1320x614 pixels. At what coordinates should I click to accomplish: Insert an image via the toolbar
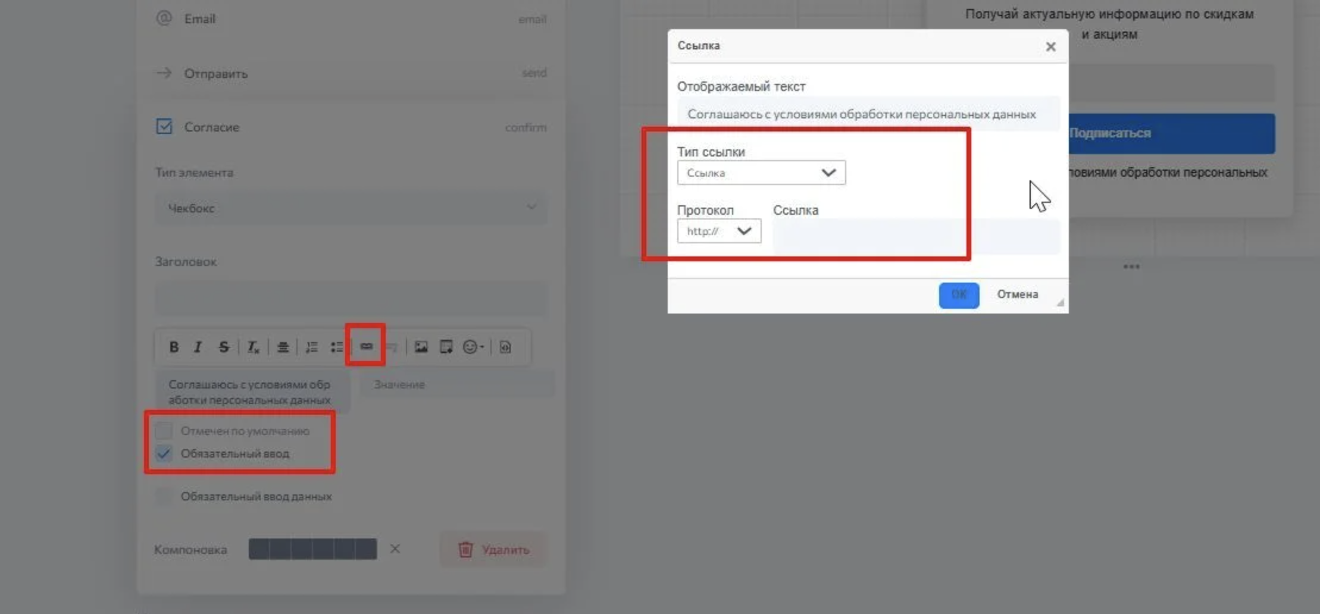(x=421, y=347)
